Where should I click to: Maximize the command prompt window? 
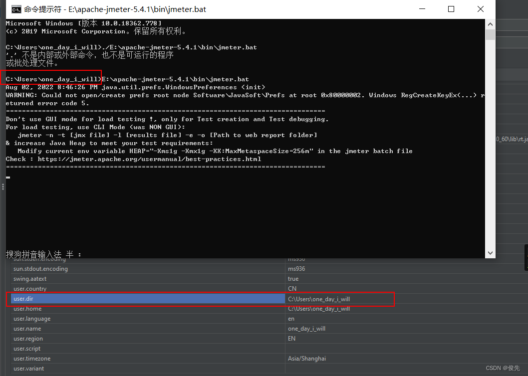click(x=451, y=9)
